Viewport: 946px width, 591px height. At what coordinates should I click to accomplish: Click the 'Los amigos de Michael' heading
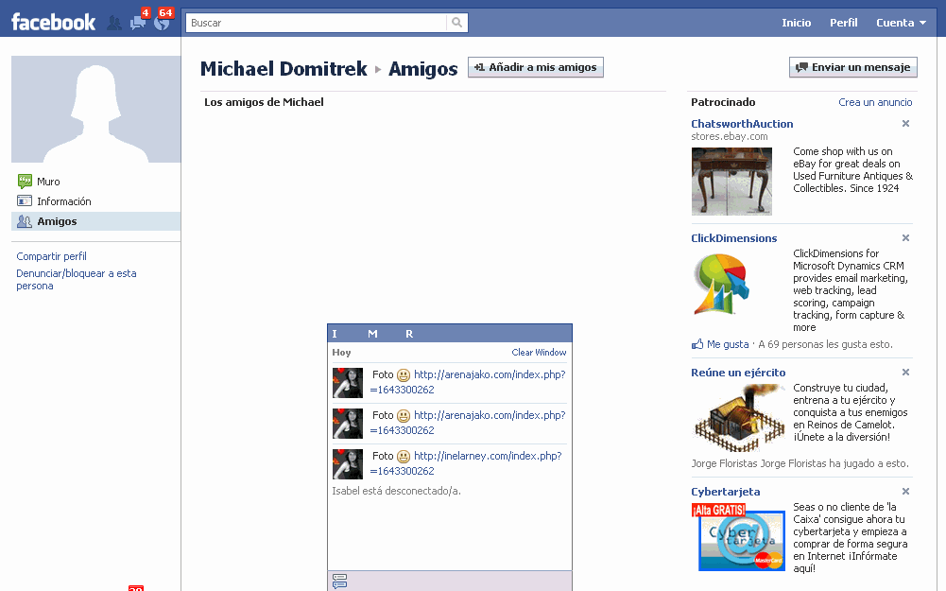tap(264, 103)
